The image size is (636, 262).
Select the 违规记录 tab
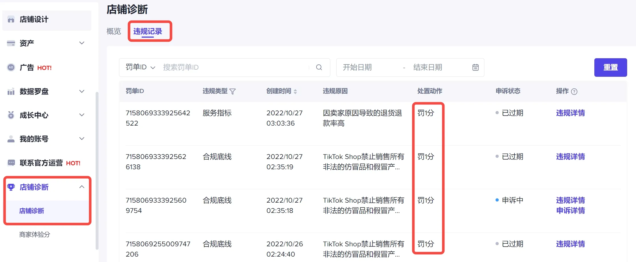pos(149,31)
